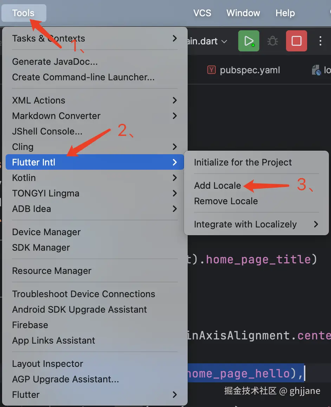Image resolution: width=331 pixels, height=407 pixels.
Task: Click Generate JavaDoc... entry
Action: click(x=55, y=62)
